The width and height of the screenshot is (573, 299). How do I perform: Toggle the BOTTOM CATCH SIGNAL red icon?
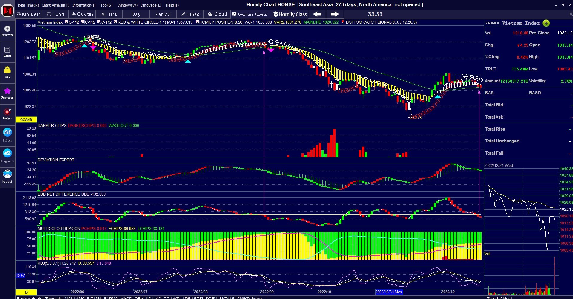(x=343, y=22)
